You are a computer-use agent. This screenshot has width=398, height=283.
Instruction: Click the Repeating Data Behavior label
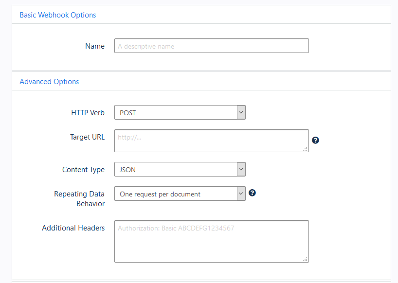pyautogui.click(x=79, y=199)
